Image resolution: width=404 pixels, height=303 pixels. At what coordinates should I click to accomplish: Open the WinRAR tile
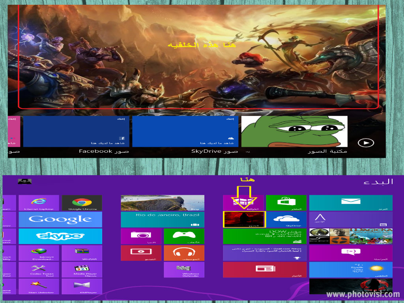click(x=82, y=253)
